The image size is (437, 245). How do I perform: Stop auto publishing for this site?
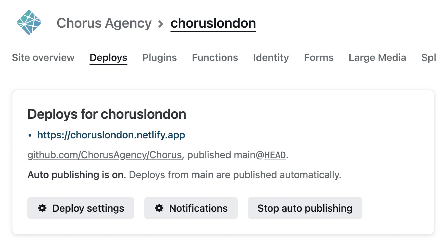pyautogui.click(x=305, y=208)
